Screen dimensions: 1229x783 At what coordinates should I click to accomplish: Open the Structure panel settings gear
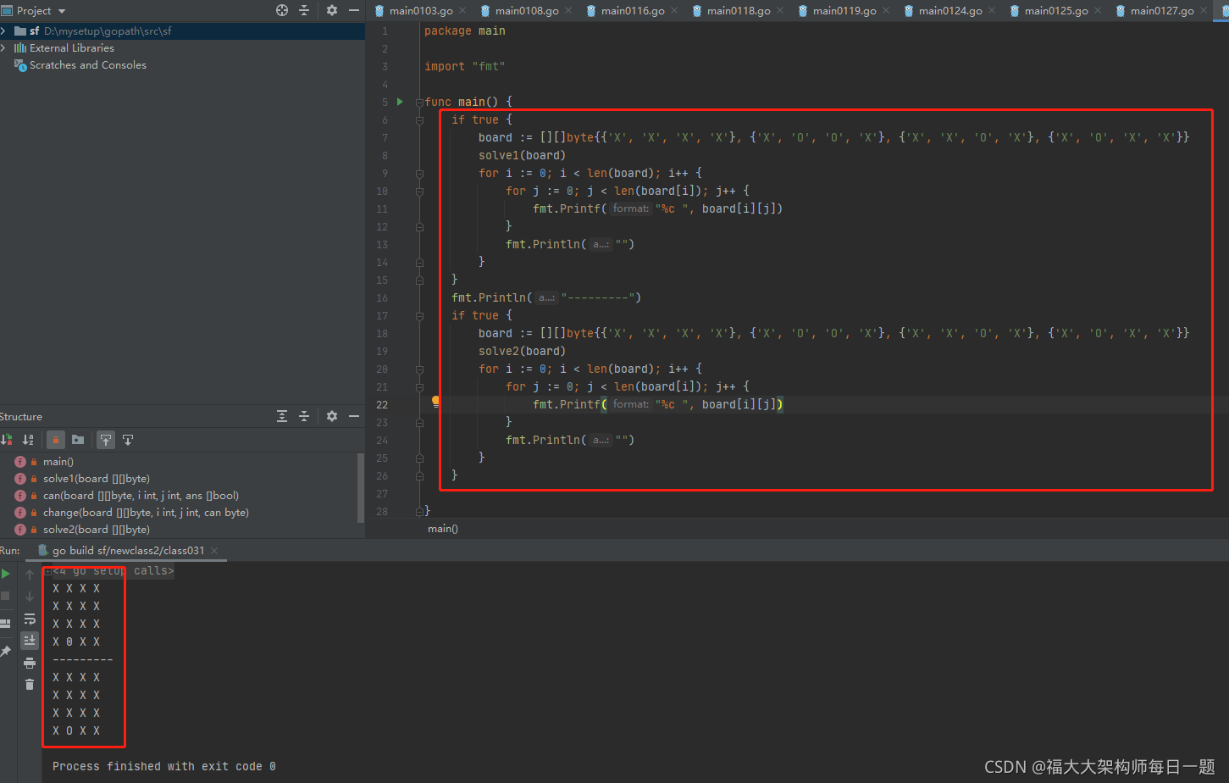[332, 416]
